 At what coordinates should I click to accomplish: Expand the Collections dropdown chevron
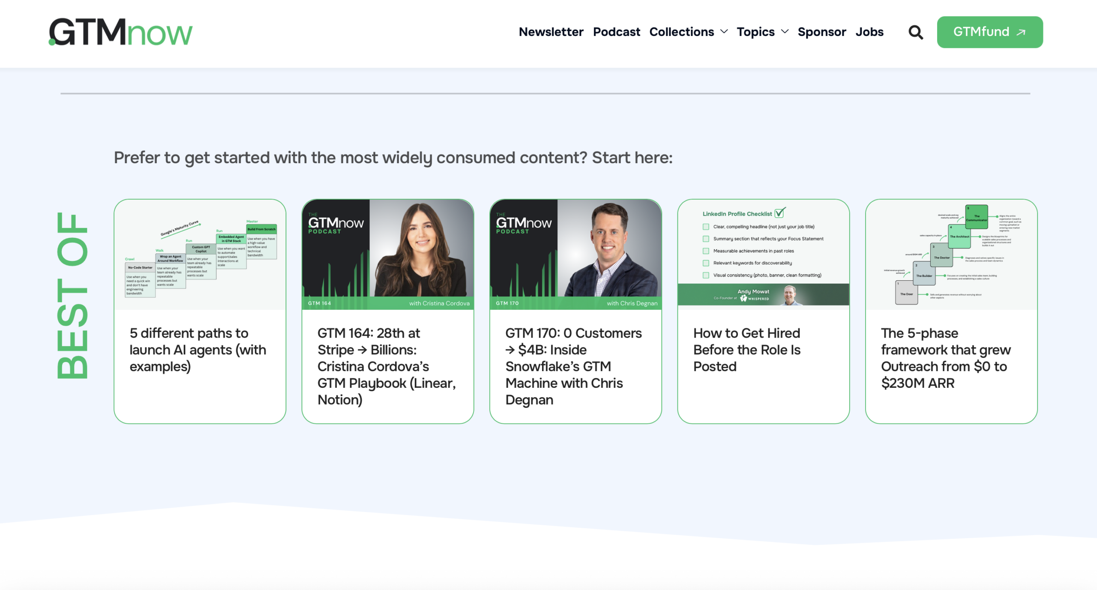point(724,32)
